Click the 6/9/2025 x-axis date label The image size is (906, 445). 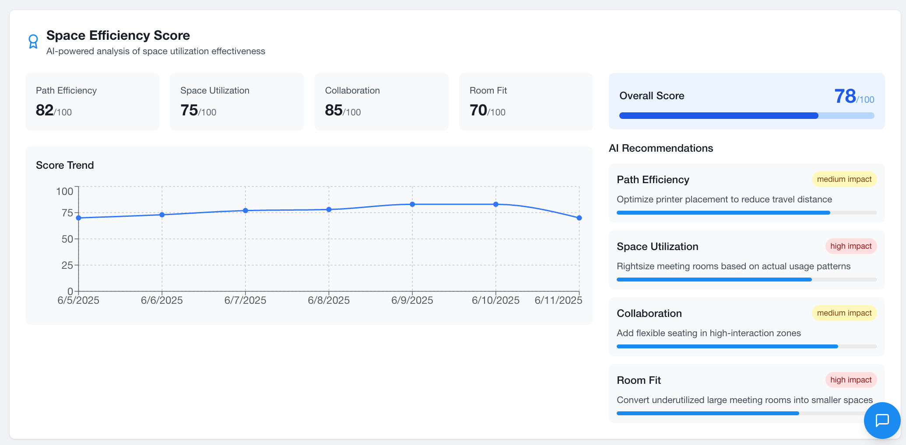coord(412,300)
